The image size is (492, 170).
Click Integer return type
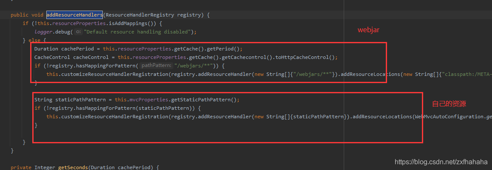click(x=45, y=168)
